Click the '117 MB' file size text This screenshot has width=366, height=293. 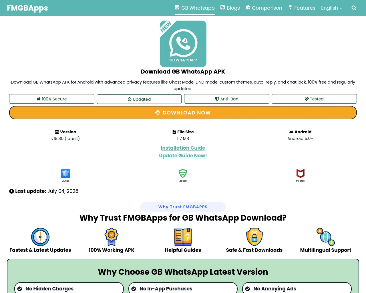(x=183, y=138)
